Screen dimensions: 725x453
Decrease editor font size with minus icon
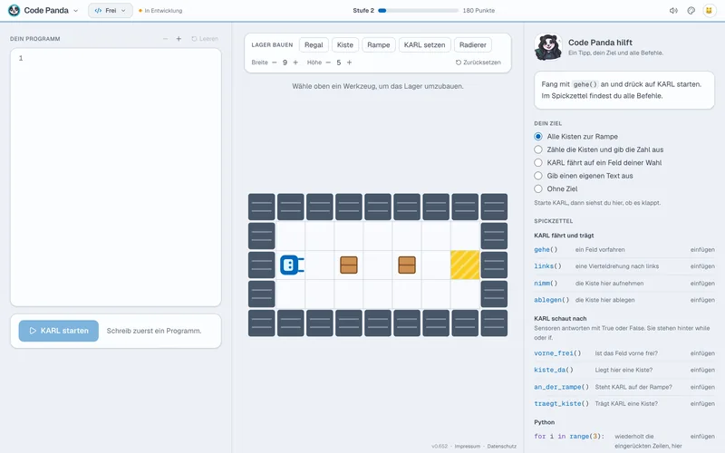point(165,39)
